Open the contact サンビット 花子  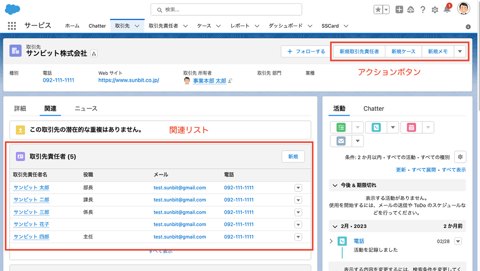point(31,224)
